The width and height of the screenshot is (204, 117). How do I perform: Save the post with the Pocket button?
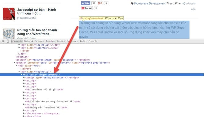pyautogui.click(x=87, y=8)
